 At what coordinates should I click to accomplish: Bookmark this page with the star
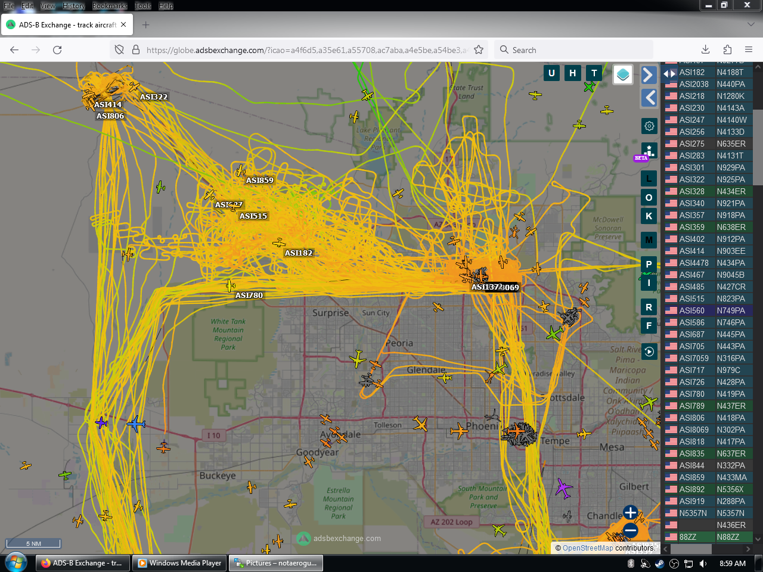(x=479, y=50)
